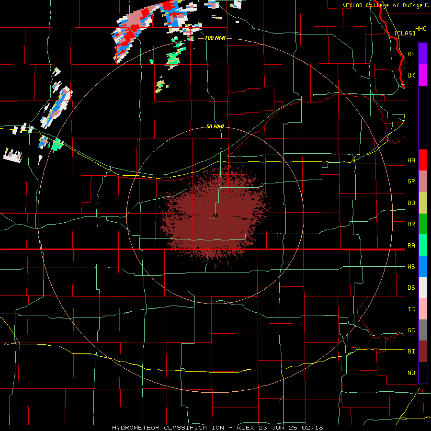Click the RF legend label text

coord(411,54)
